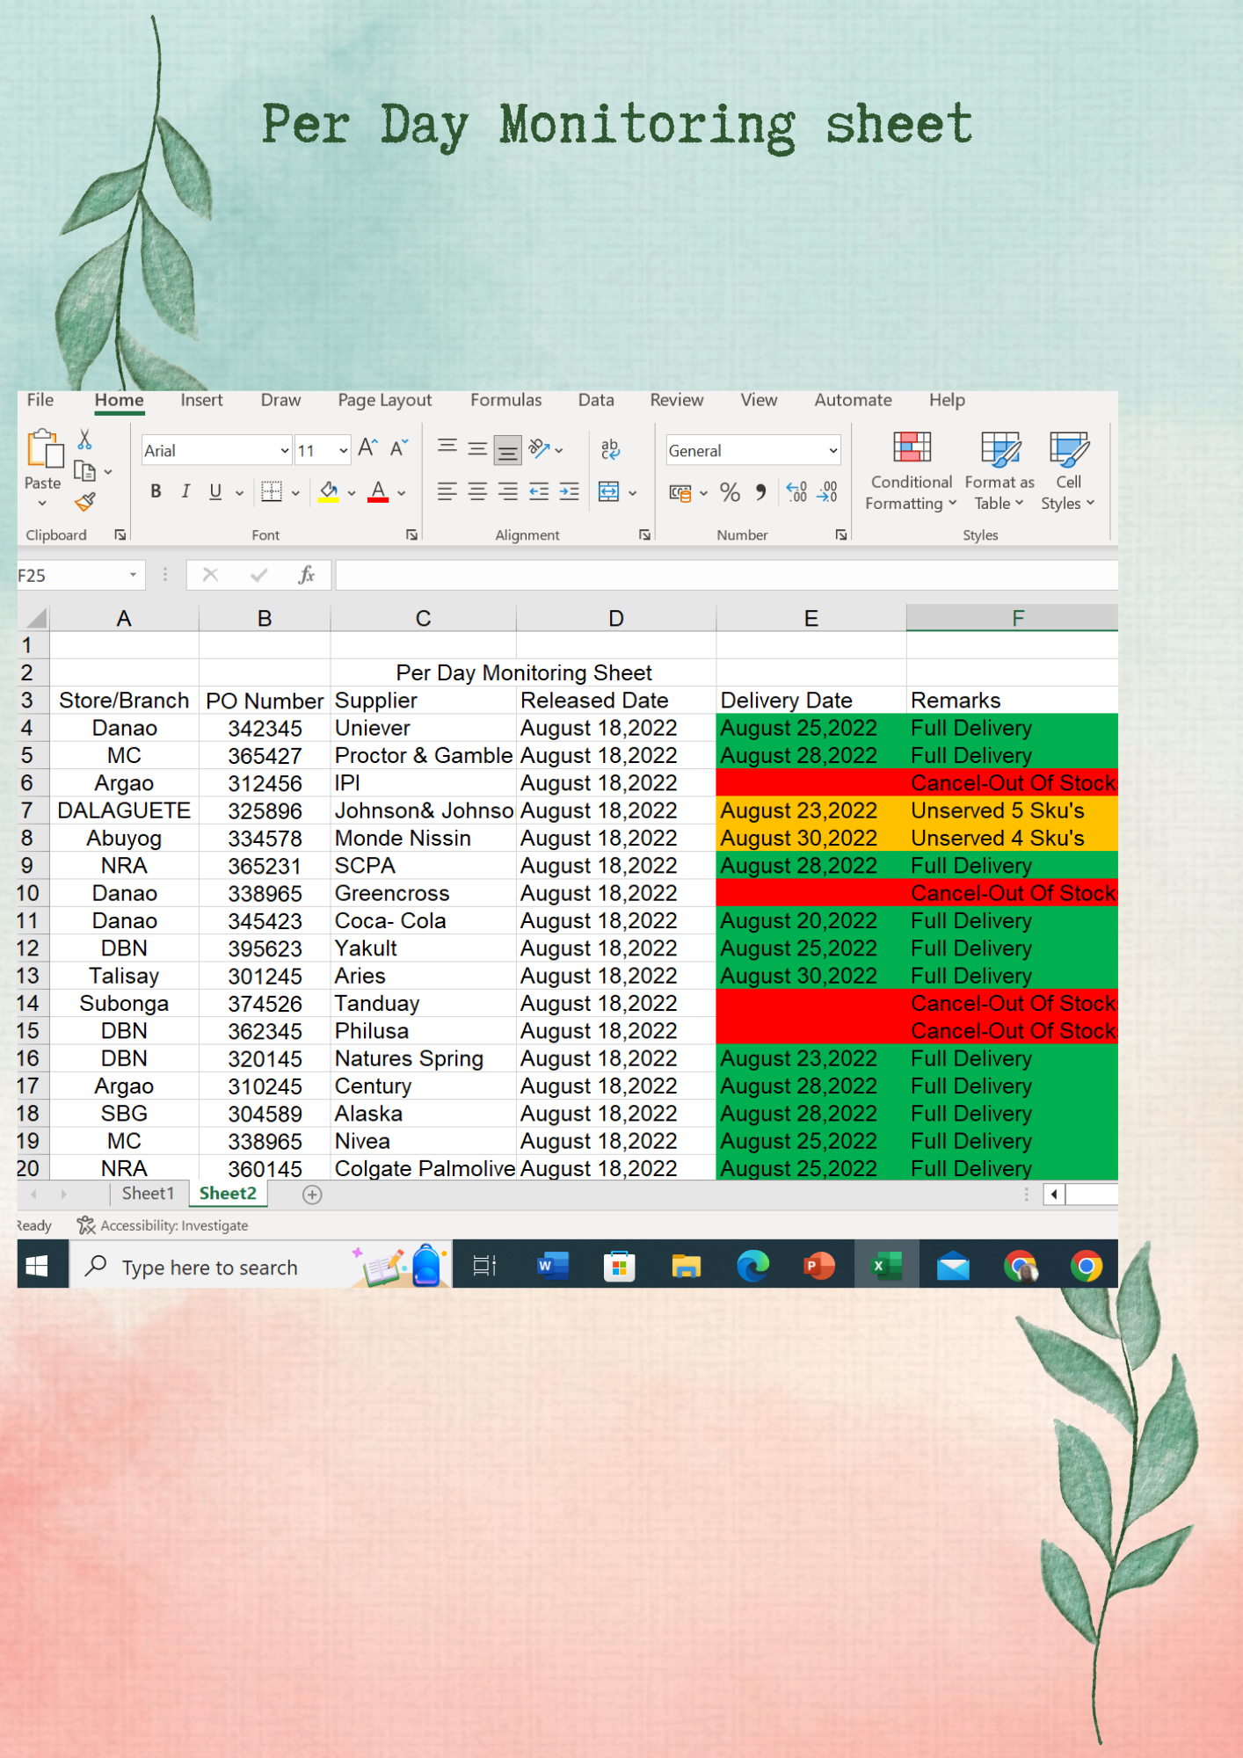Click the red Font Color button
The height and width of the screenshot is (1758, 1243).
pyautogui.click(x=378, y=492)
